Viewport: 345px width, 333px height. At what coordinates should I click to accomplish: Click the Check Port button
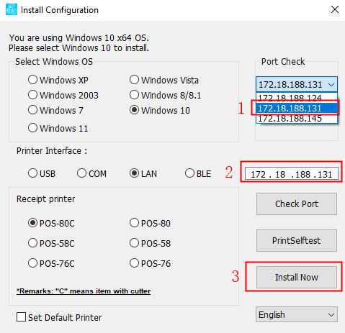point(297,204)
